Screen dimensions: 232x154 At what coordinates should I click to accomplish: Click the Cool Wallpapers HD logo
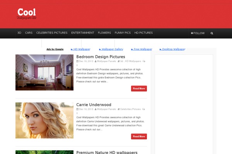[x=26, y=14]
